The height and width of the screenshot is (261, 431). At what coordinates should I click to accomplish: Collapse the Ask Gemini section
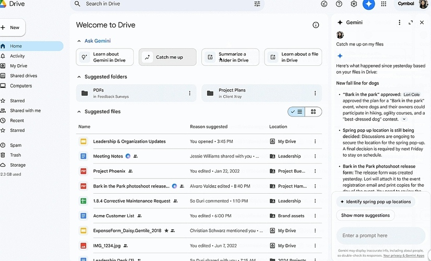[79, 41]
